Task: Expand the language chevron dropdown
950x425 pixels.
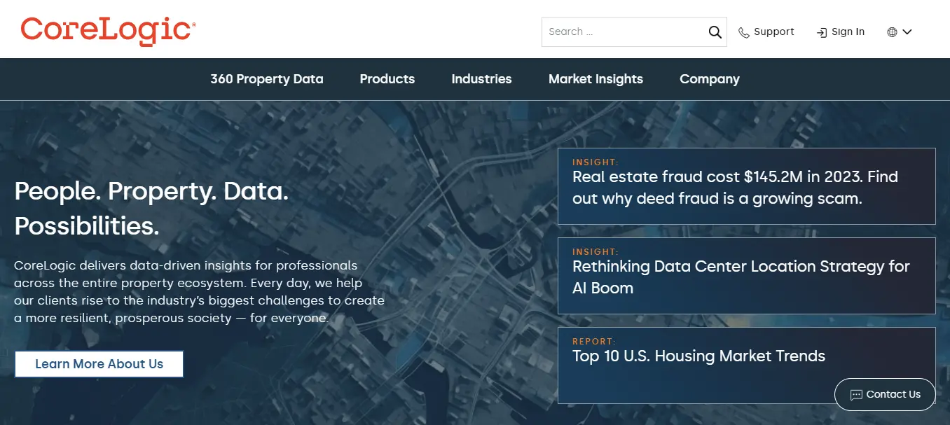Action: 907,32
